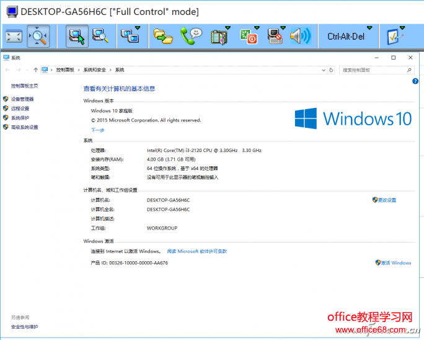Click Windows 10 家庭版 edition text
The image size is (424, 340).
click(112, 110)
